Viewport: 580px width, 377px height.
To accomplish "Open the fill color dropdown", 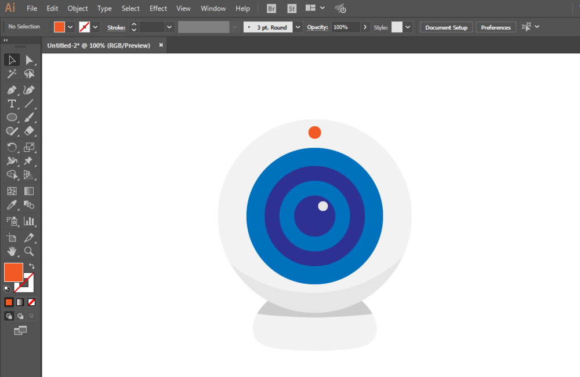I will [x=70, y=27].
